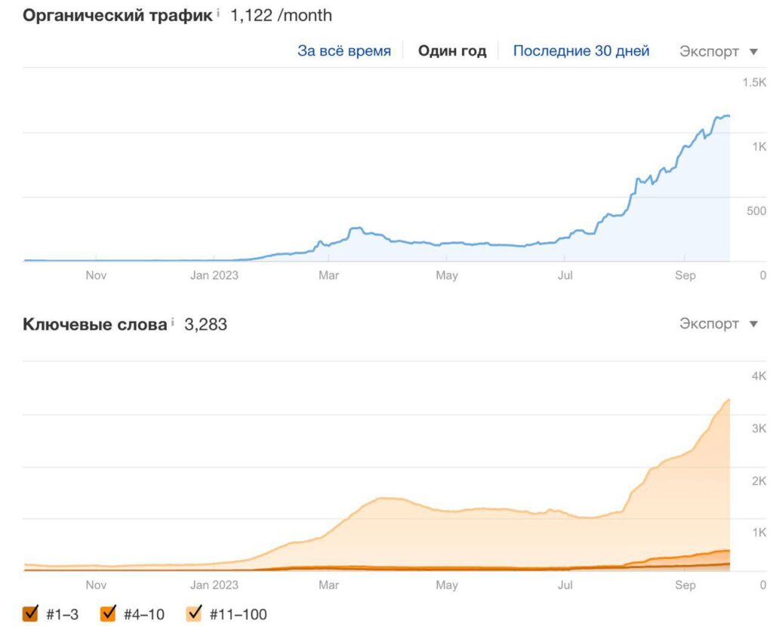Click info icon beside Ключевые слова title

173,323
